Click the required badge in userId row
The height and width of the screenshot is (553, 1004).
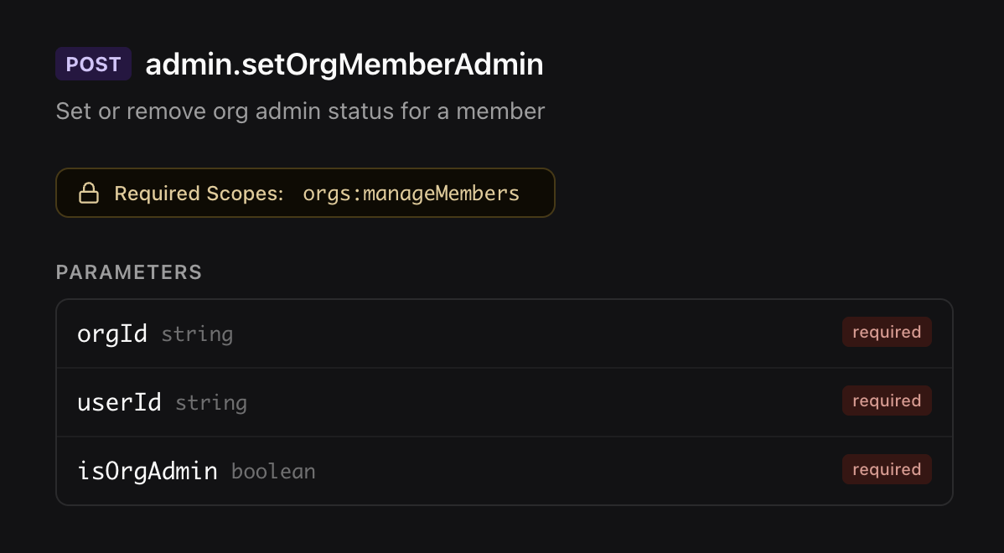pos(887,401)
